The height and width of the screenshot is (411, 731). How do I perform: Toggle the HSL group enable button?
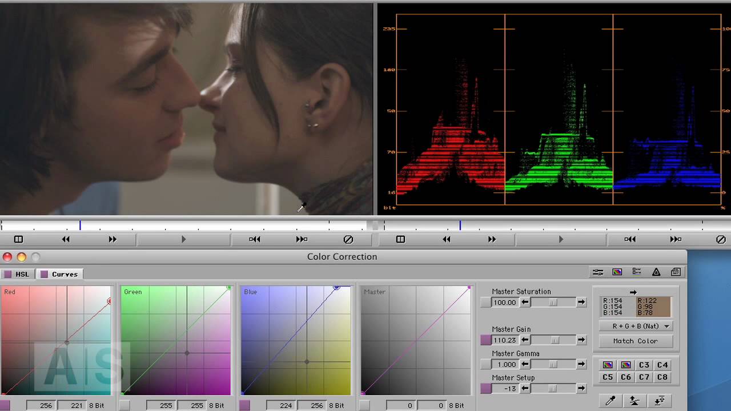[x=8, y=274]
